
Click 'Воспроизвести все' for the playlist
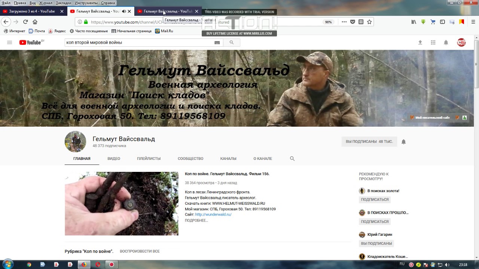(140, 251)
